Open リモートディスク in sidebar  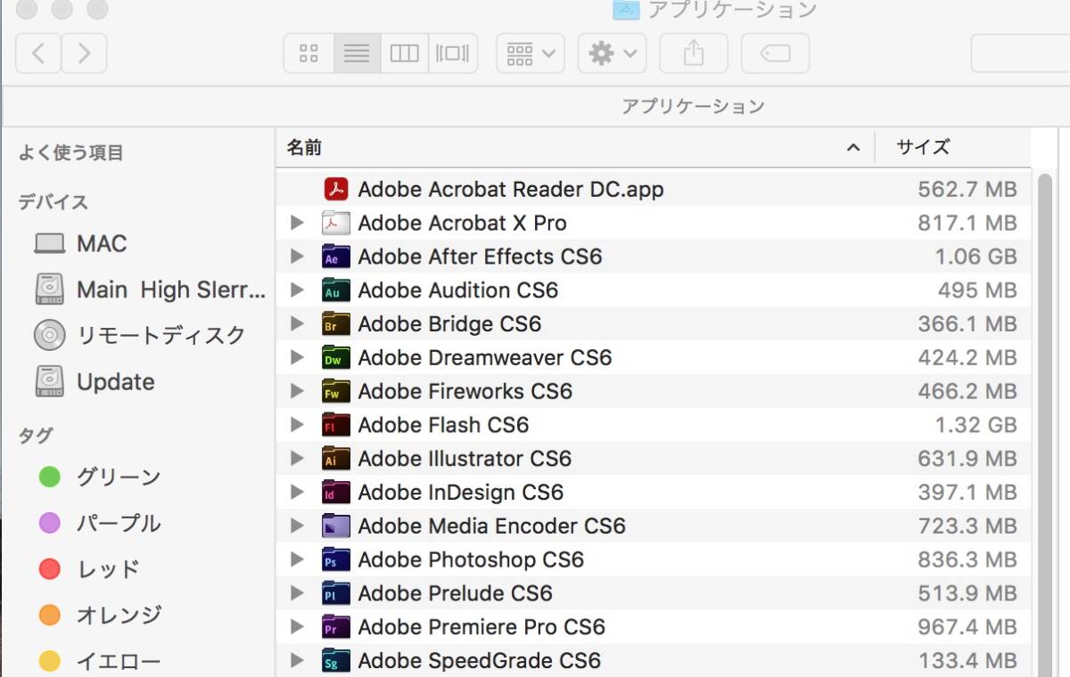point(138,336)
